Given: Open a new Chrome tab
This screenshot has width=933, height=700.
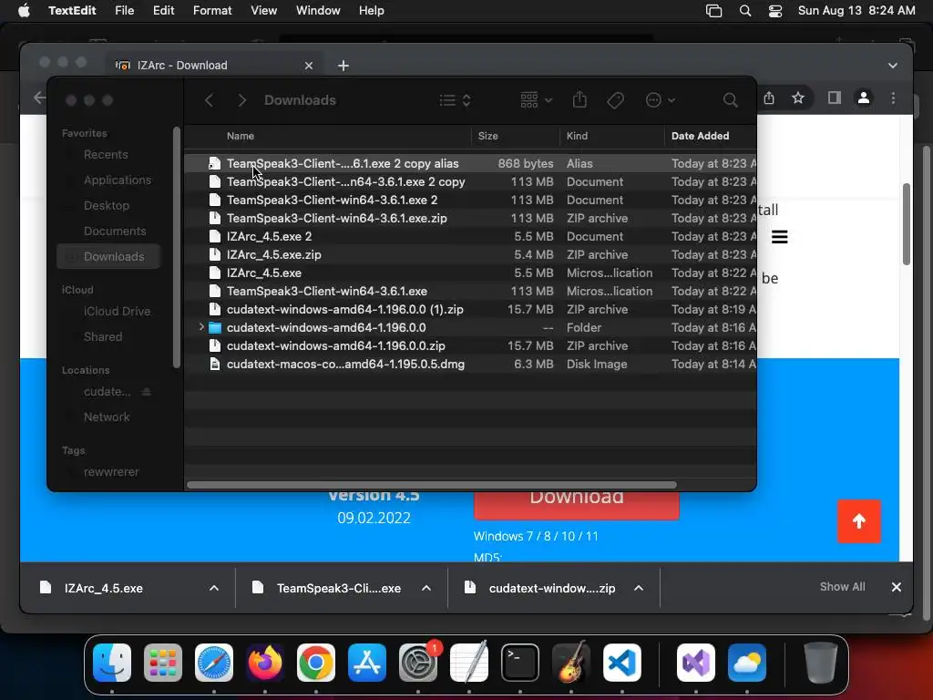Looking at the screenshot, I should (x=343, y=66).
